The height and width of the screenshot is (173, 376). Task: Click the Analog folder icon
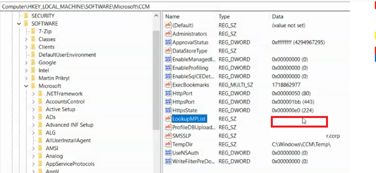click(40, 156)
